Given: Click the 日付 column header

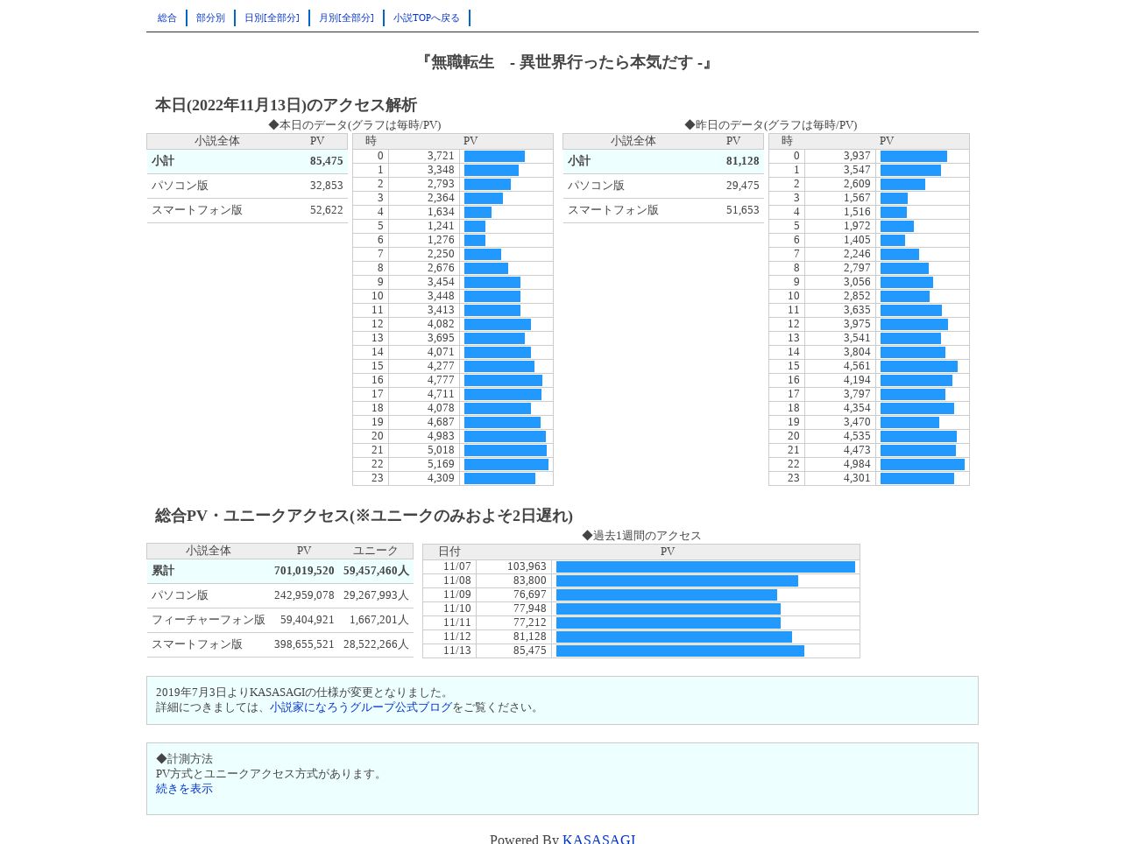Looking at the screenshot, I should (x=449, y=552).
